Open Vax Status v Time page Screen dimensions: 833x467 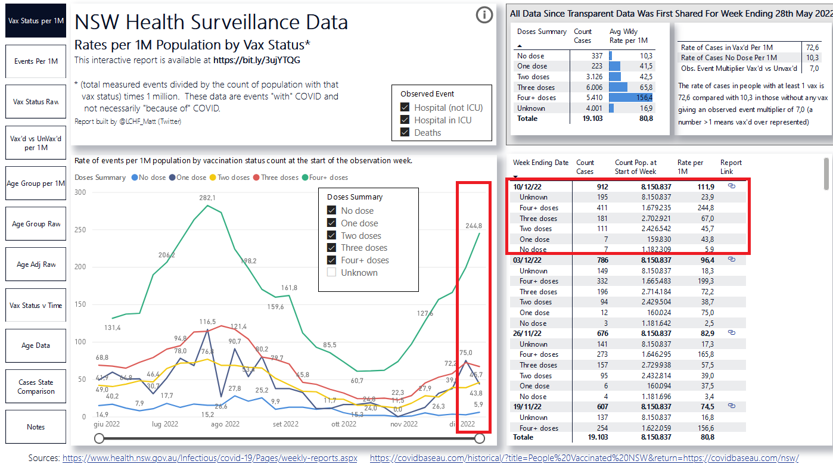[36, 306]
